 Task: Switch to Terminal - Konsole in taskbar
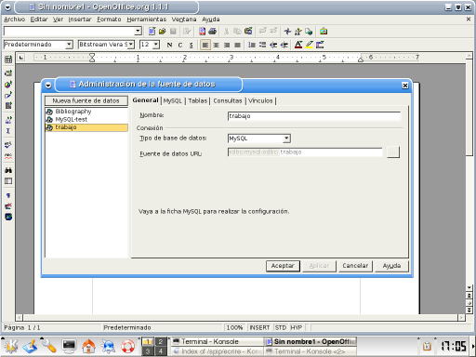[x=217, y=341]
